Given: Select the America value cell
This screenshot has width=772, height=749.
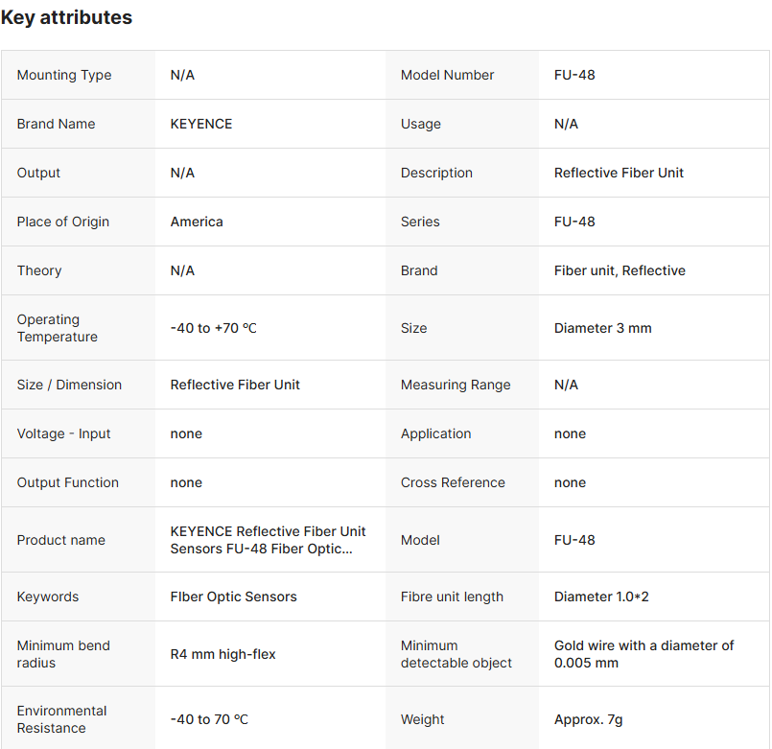Looking at the screenshot, I should 197,222.
